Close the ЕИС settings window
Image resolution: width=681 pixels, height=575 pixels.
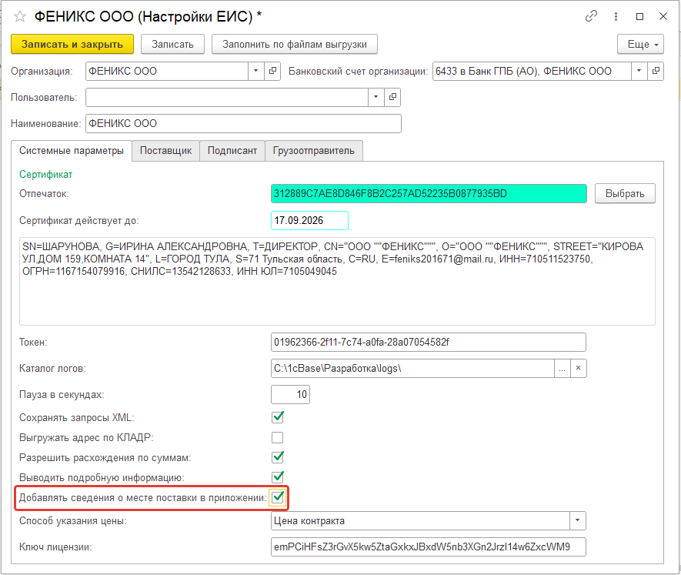pos(663,16)
